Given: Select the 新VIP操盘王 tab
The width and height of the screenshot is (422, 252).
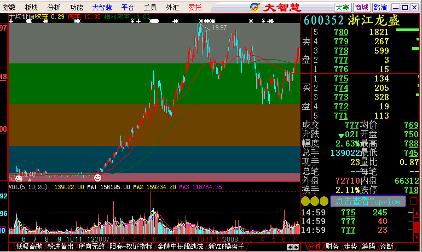Looking at the screenshot, I should 226,247.
